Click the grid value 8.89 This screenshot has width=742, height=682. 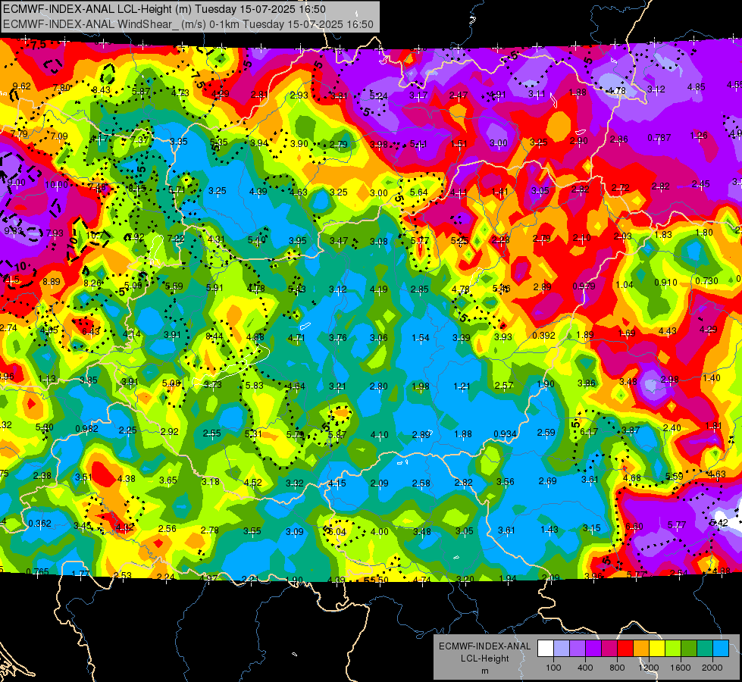(51, 282)
